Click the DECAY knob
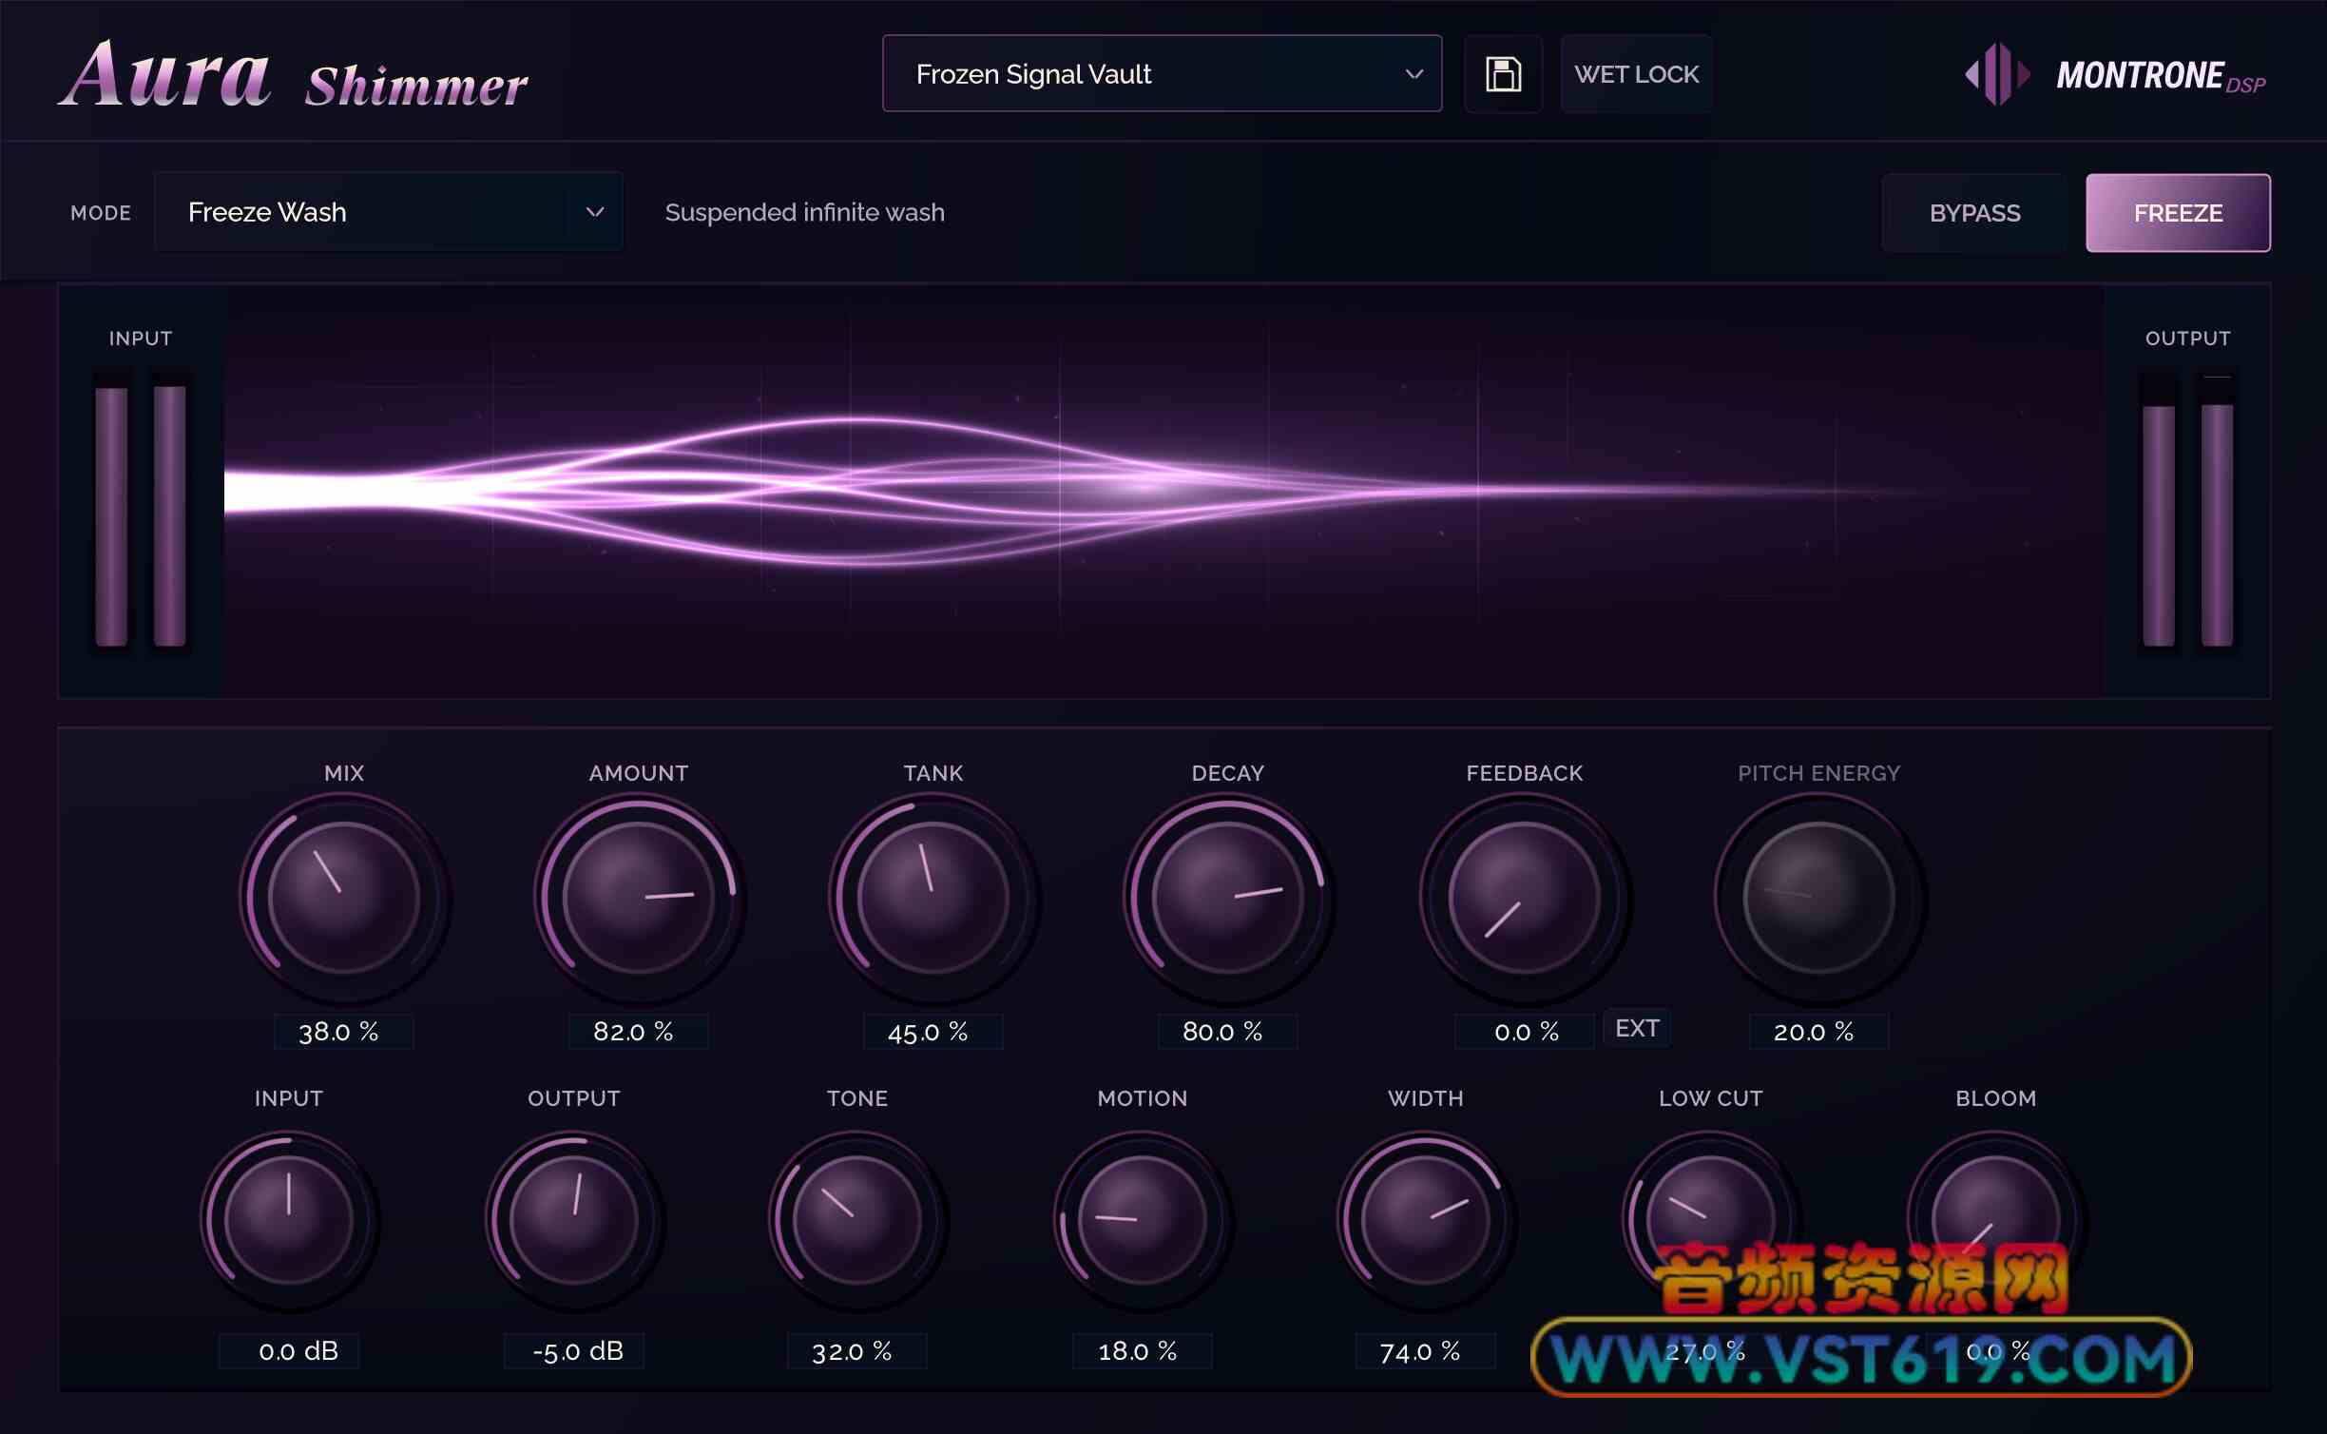Image resolution: width=2327 pixels, height=1434 pixels. click(1227, 898)
